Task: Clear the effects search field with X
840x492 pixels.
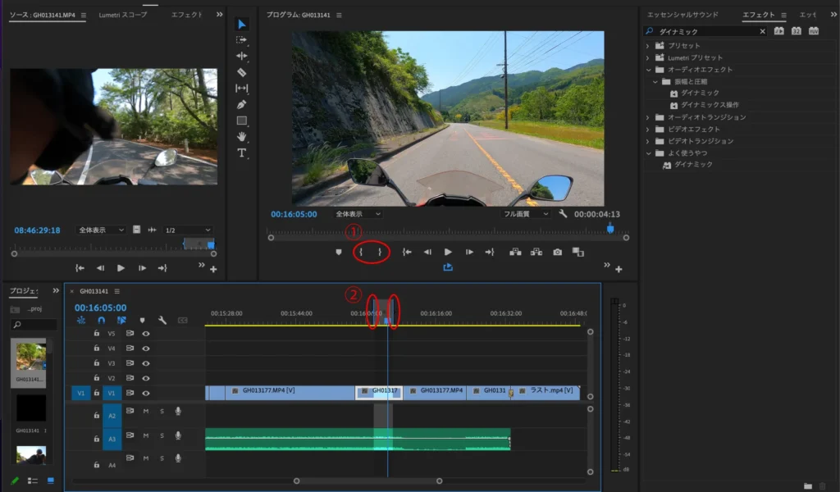Action: [762, 31]
